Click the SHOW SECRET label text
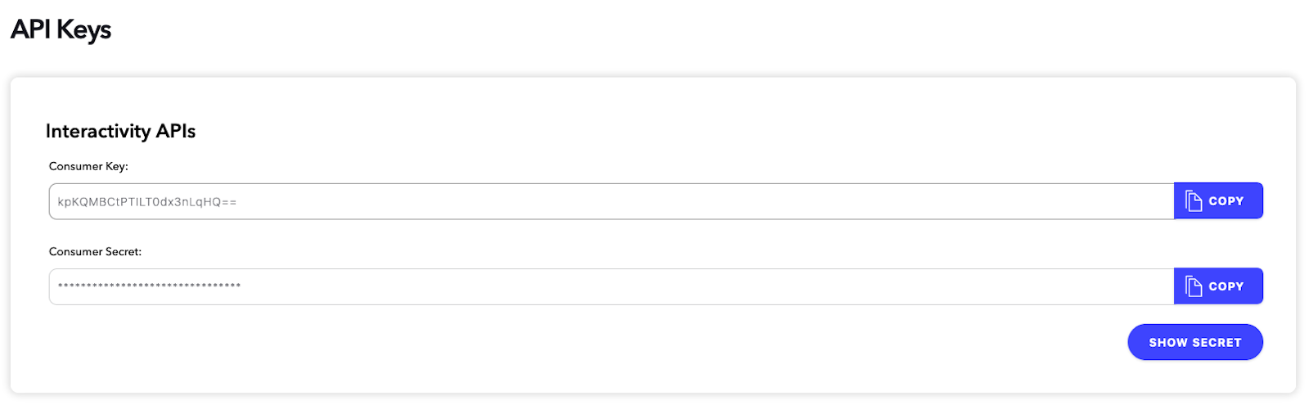The image size is (1309, 414). (x=1194, y=343)
